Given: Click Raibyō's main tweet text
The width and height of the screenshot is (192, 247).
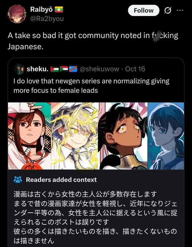Looking at the screenshot, I should (93, 41).
